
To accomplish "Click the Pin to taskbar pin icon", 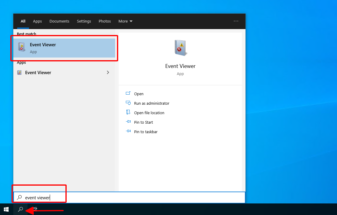I will click(128, 131).
